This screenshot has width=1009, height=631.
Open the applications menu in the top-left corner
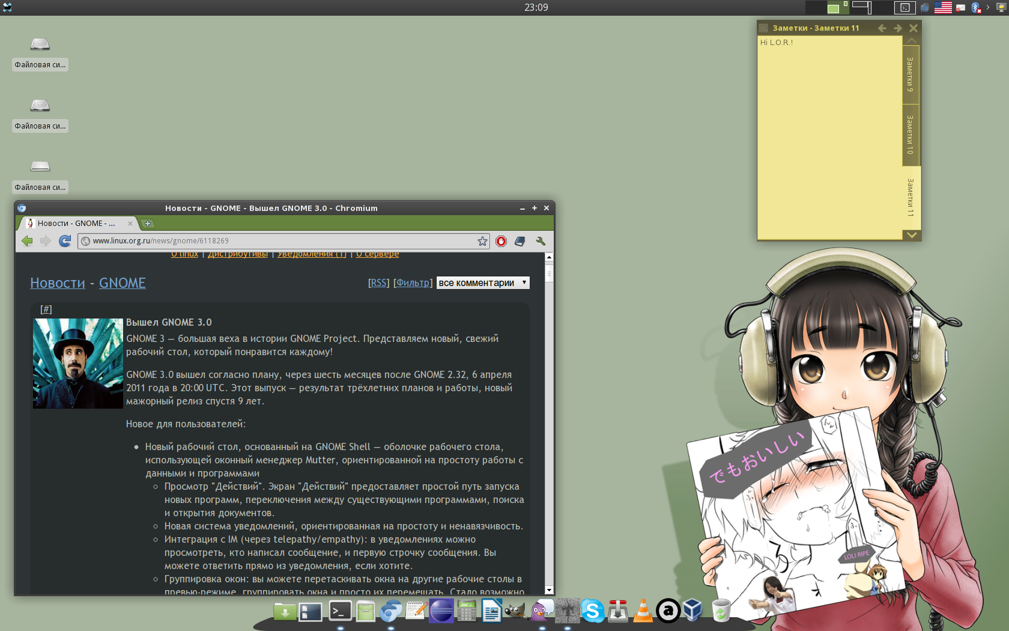pos(7,7)
